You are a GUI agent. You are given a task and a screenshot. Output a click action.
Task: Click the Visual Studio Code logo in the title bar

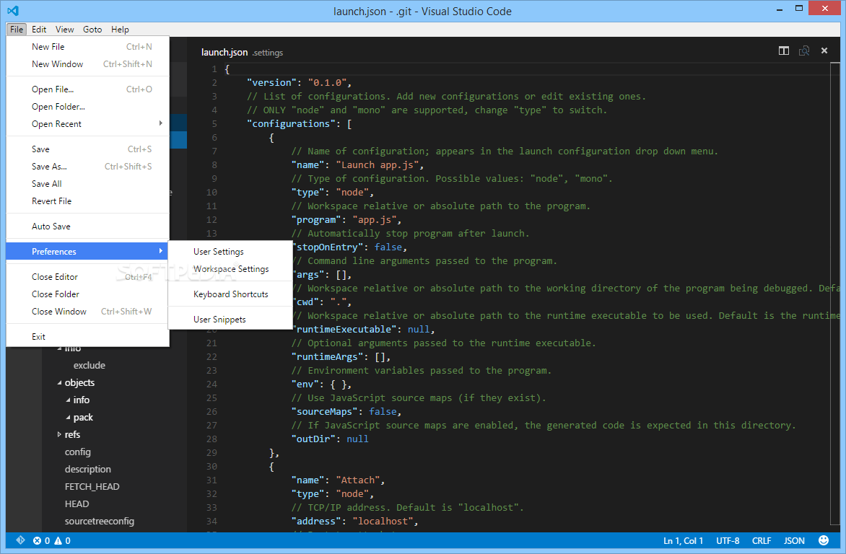[x=13, y=11]
